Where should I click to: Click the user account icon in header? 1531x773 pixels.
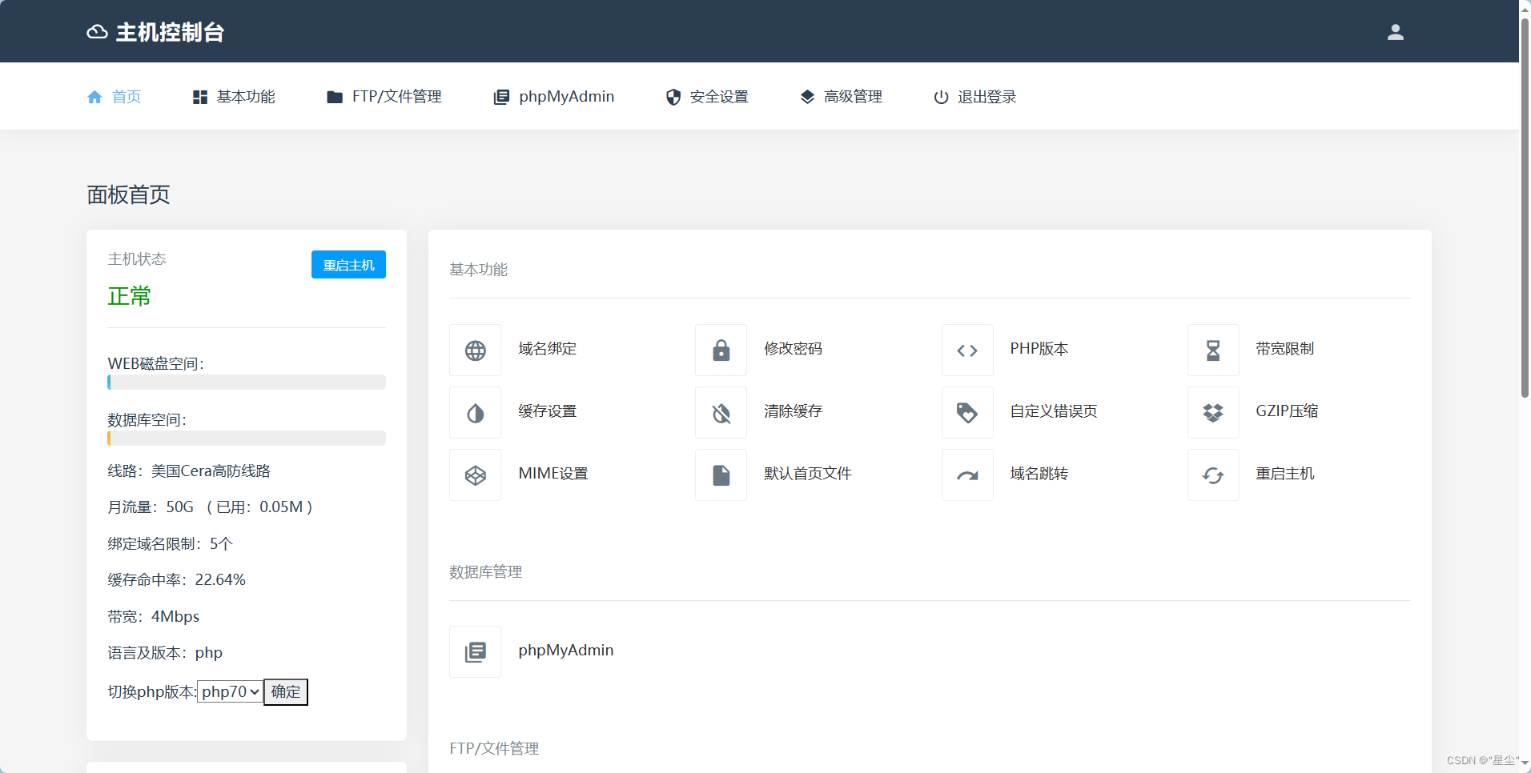point(1395,32)
